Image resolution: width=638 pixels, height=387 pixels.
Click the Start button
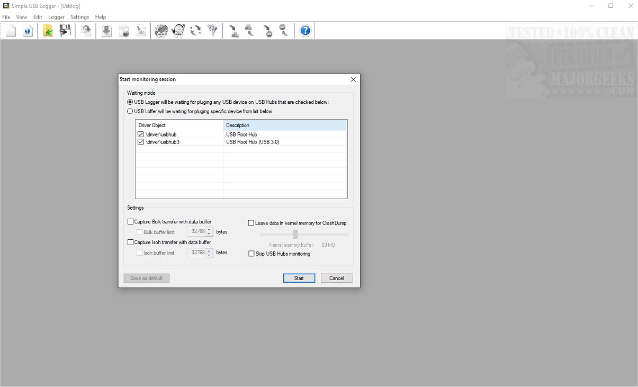click(x=299, y=278)
